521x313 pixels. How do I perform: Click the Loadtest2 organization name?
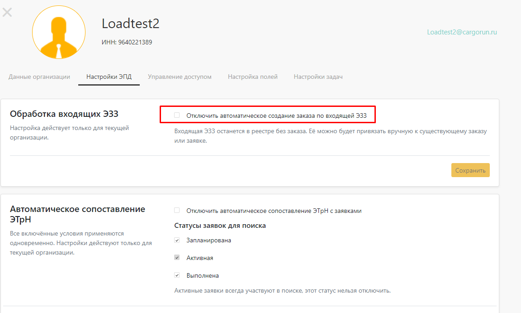pos(131,24)
